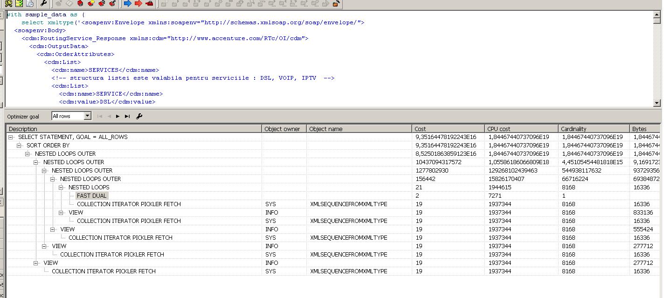Click the Object name column header
The width and height of the screenshot is (664, 298).
click(x=360, y=129)
